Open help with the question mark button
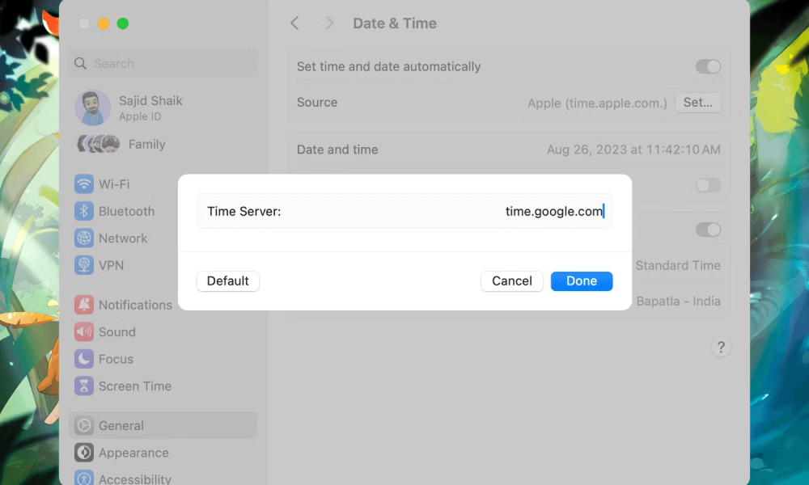 point(721,347)
